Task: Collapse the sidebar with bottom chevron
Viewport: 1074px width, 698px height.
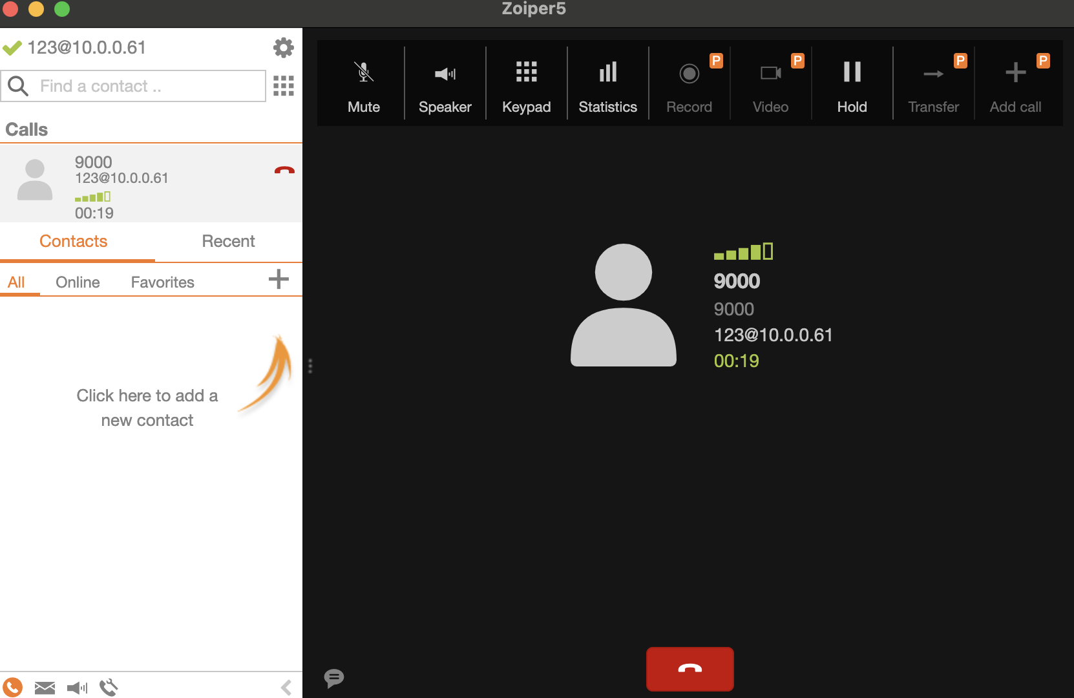Action: [286, 688]
